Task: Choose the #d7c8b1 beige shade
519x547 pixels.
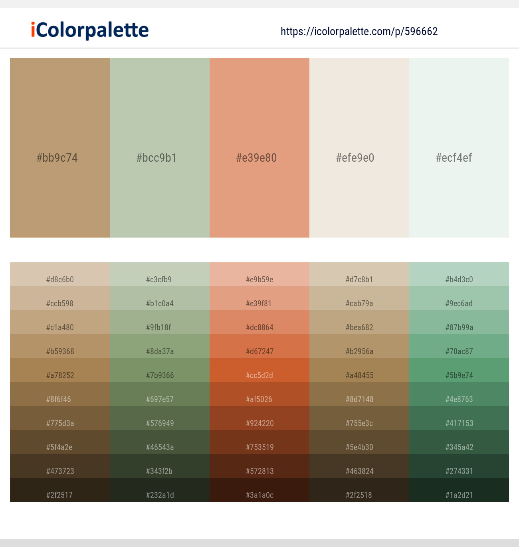Action: pyautogui.click(x=359, y=274)
